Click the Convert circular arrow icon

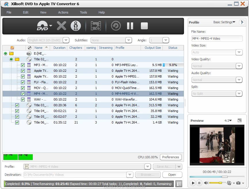tap(116, 26)
